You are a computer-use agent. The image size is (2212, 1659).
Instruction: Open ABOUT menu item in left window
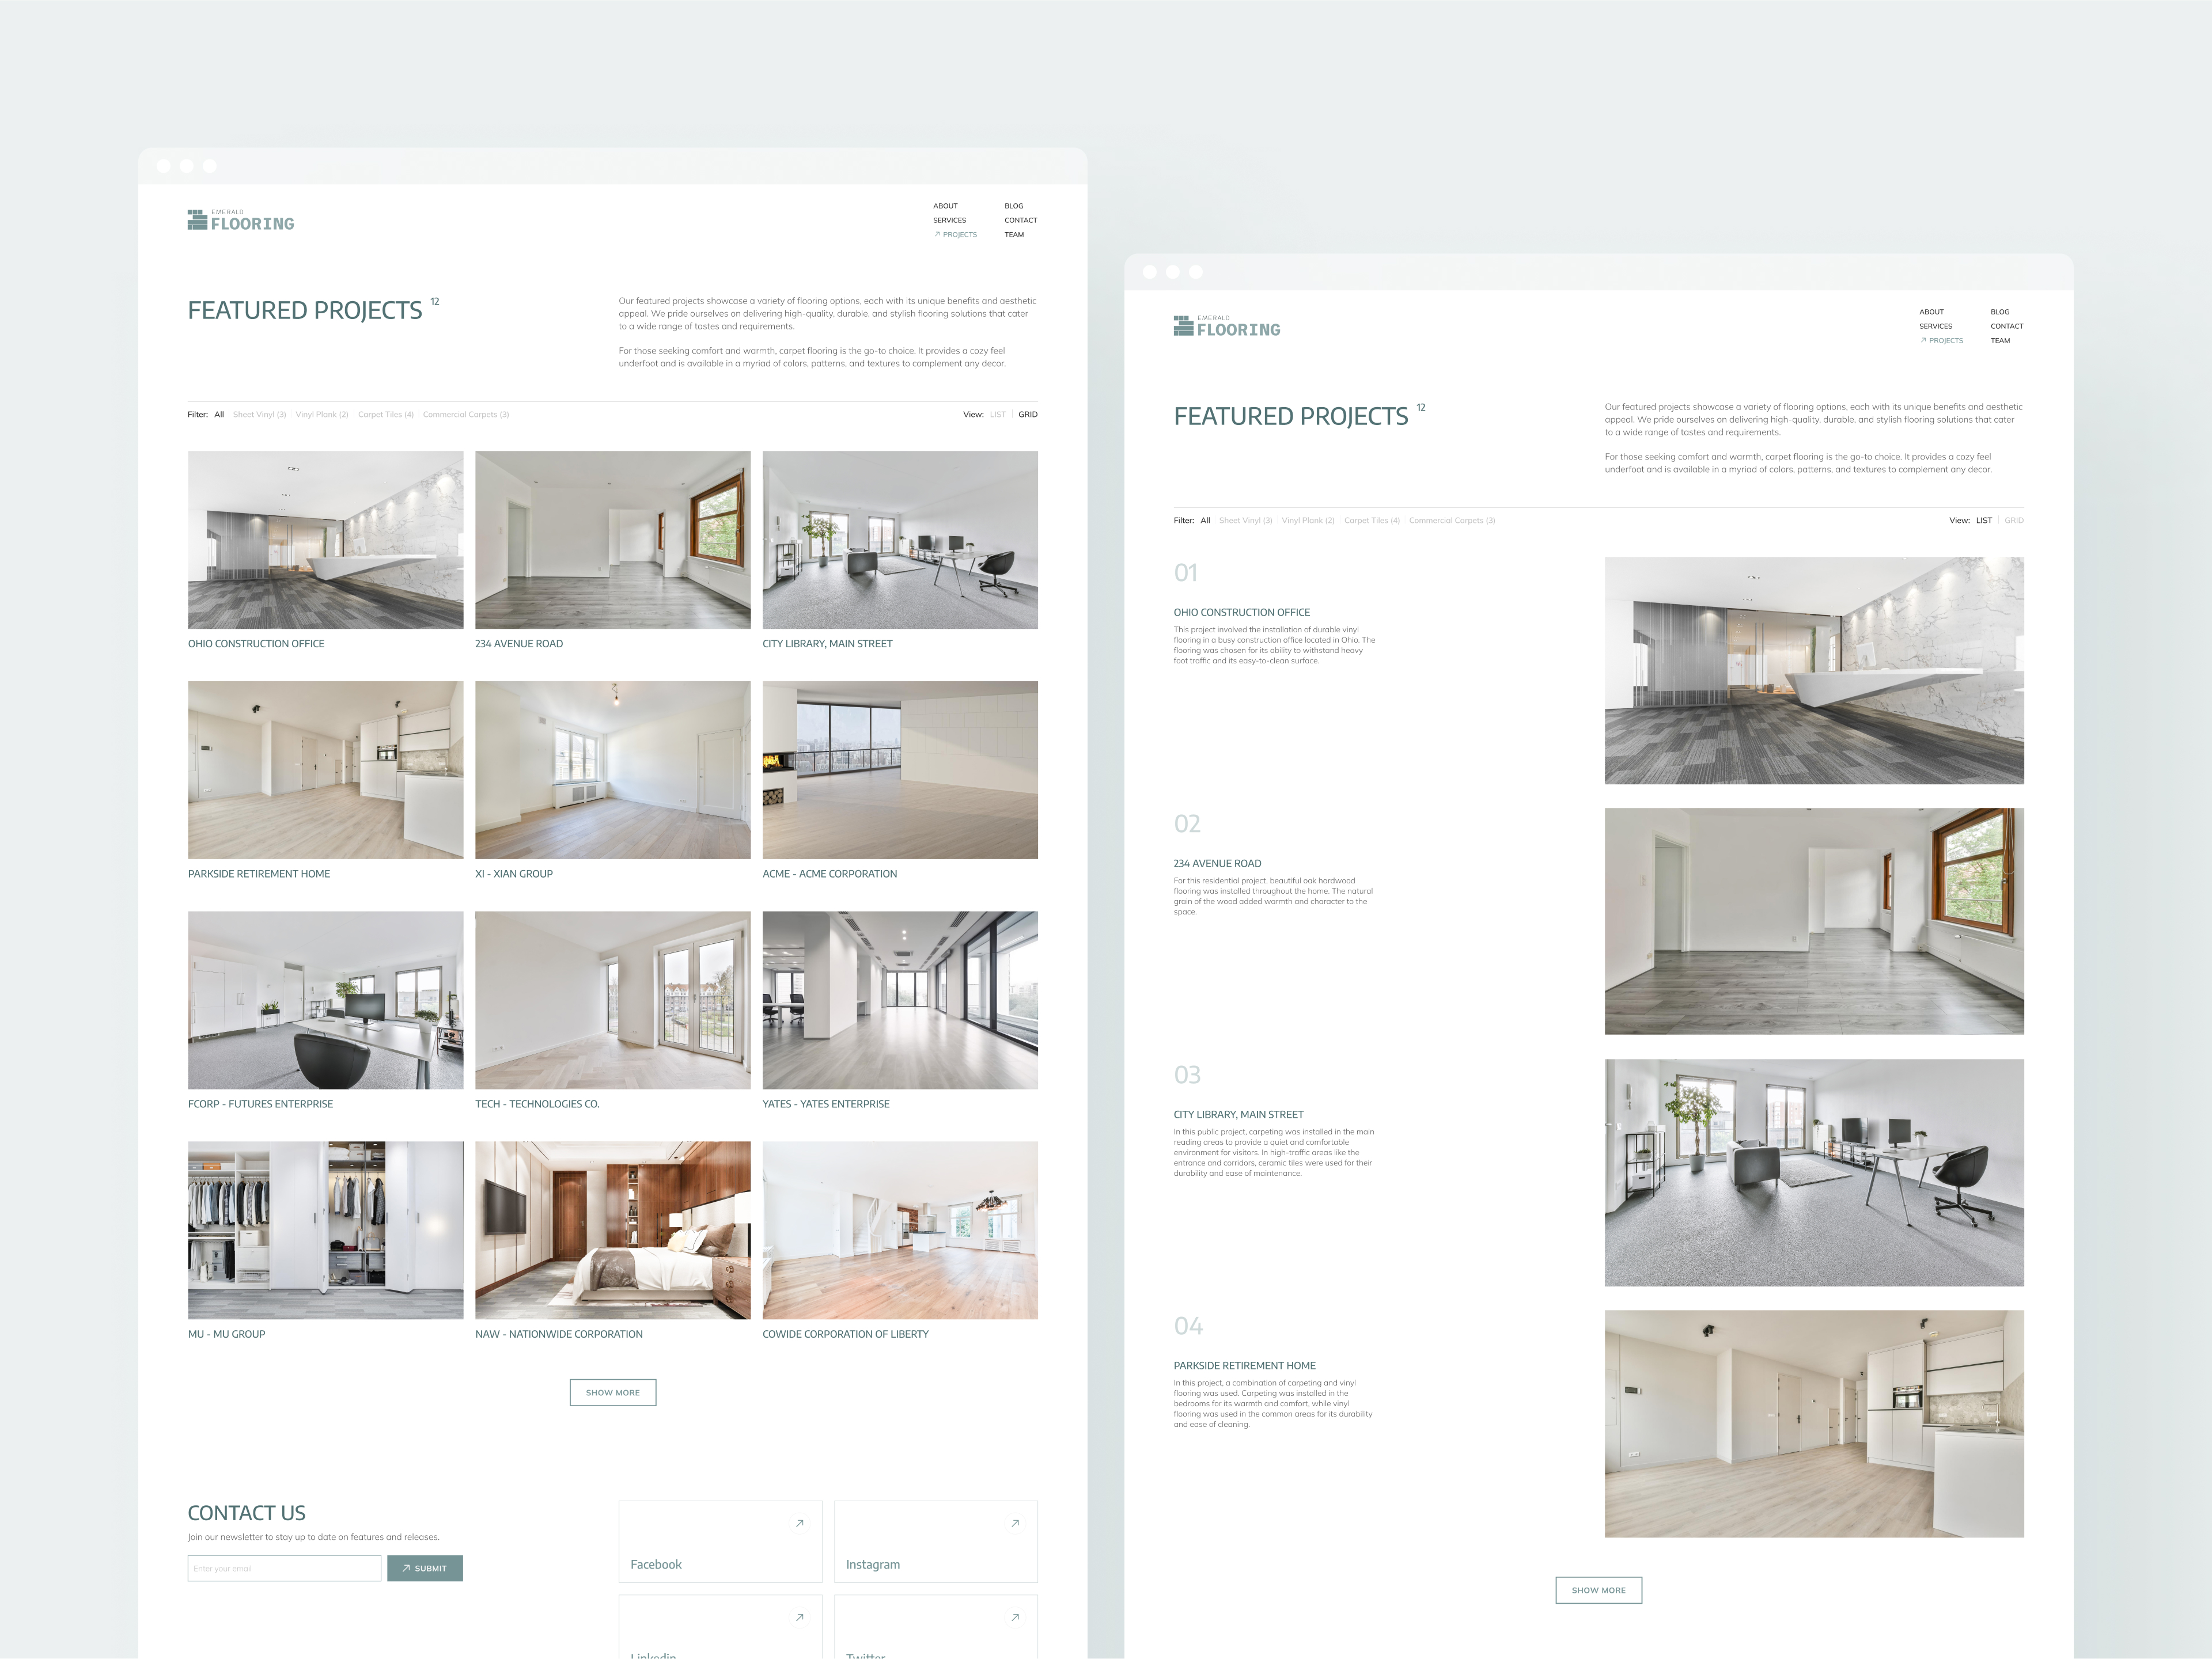[945, 206]
